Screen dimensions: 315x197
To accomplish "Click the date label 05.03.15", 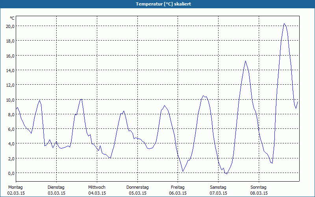I will 137,193.
